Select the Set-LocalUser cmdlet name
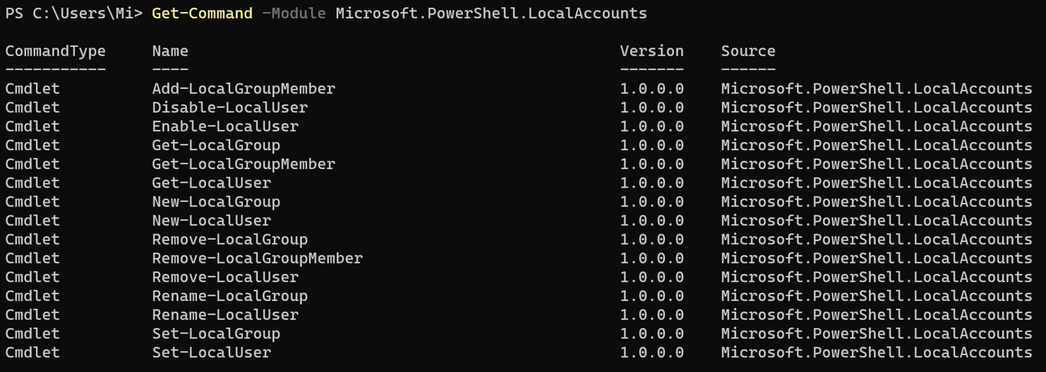 tap(211, 353)
